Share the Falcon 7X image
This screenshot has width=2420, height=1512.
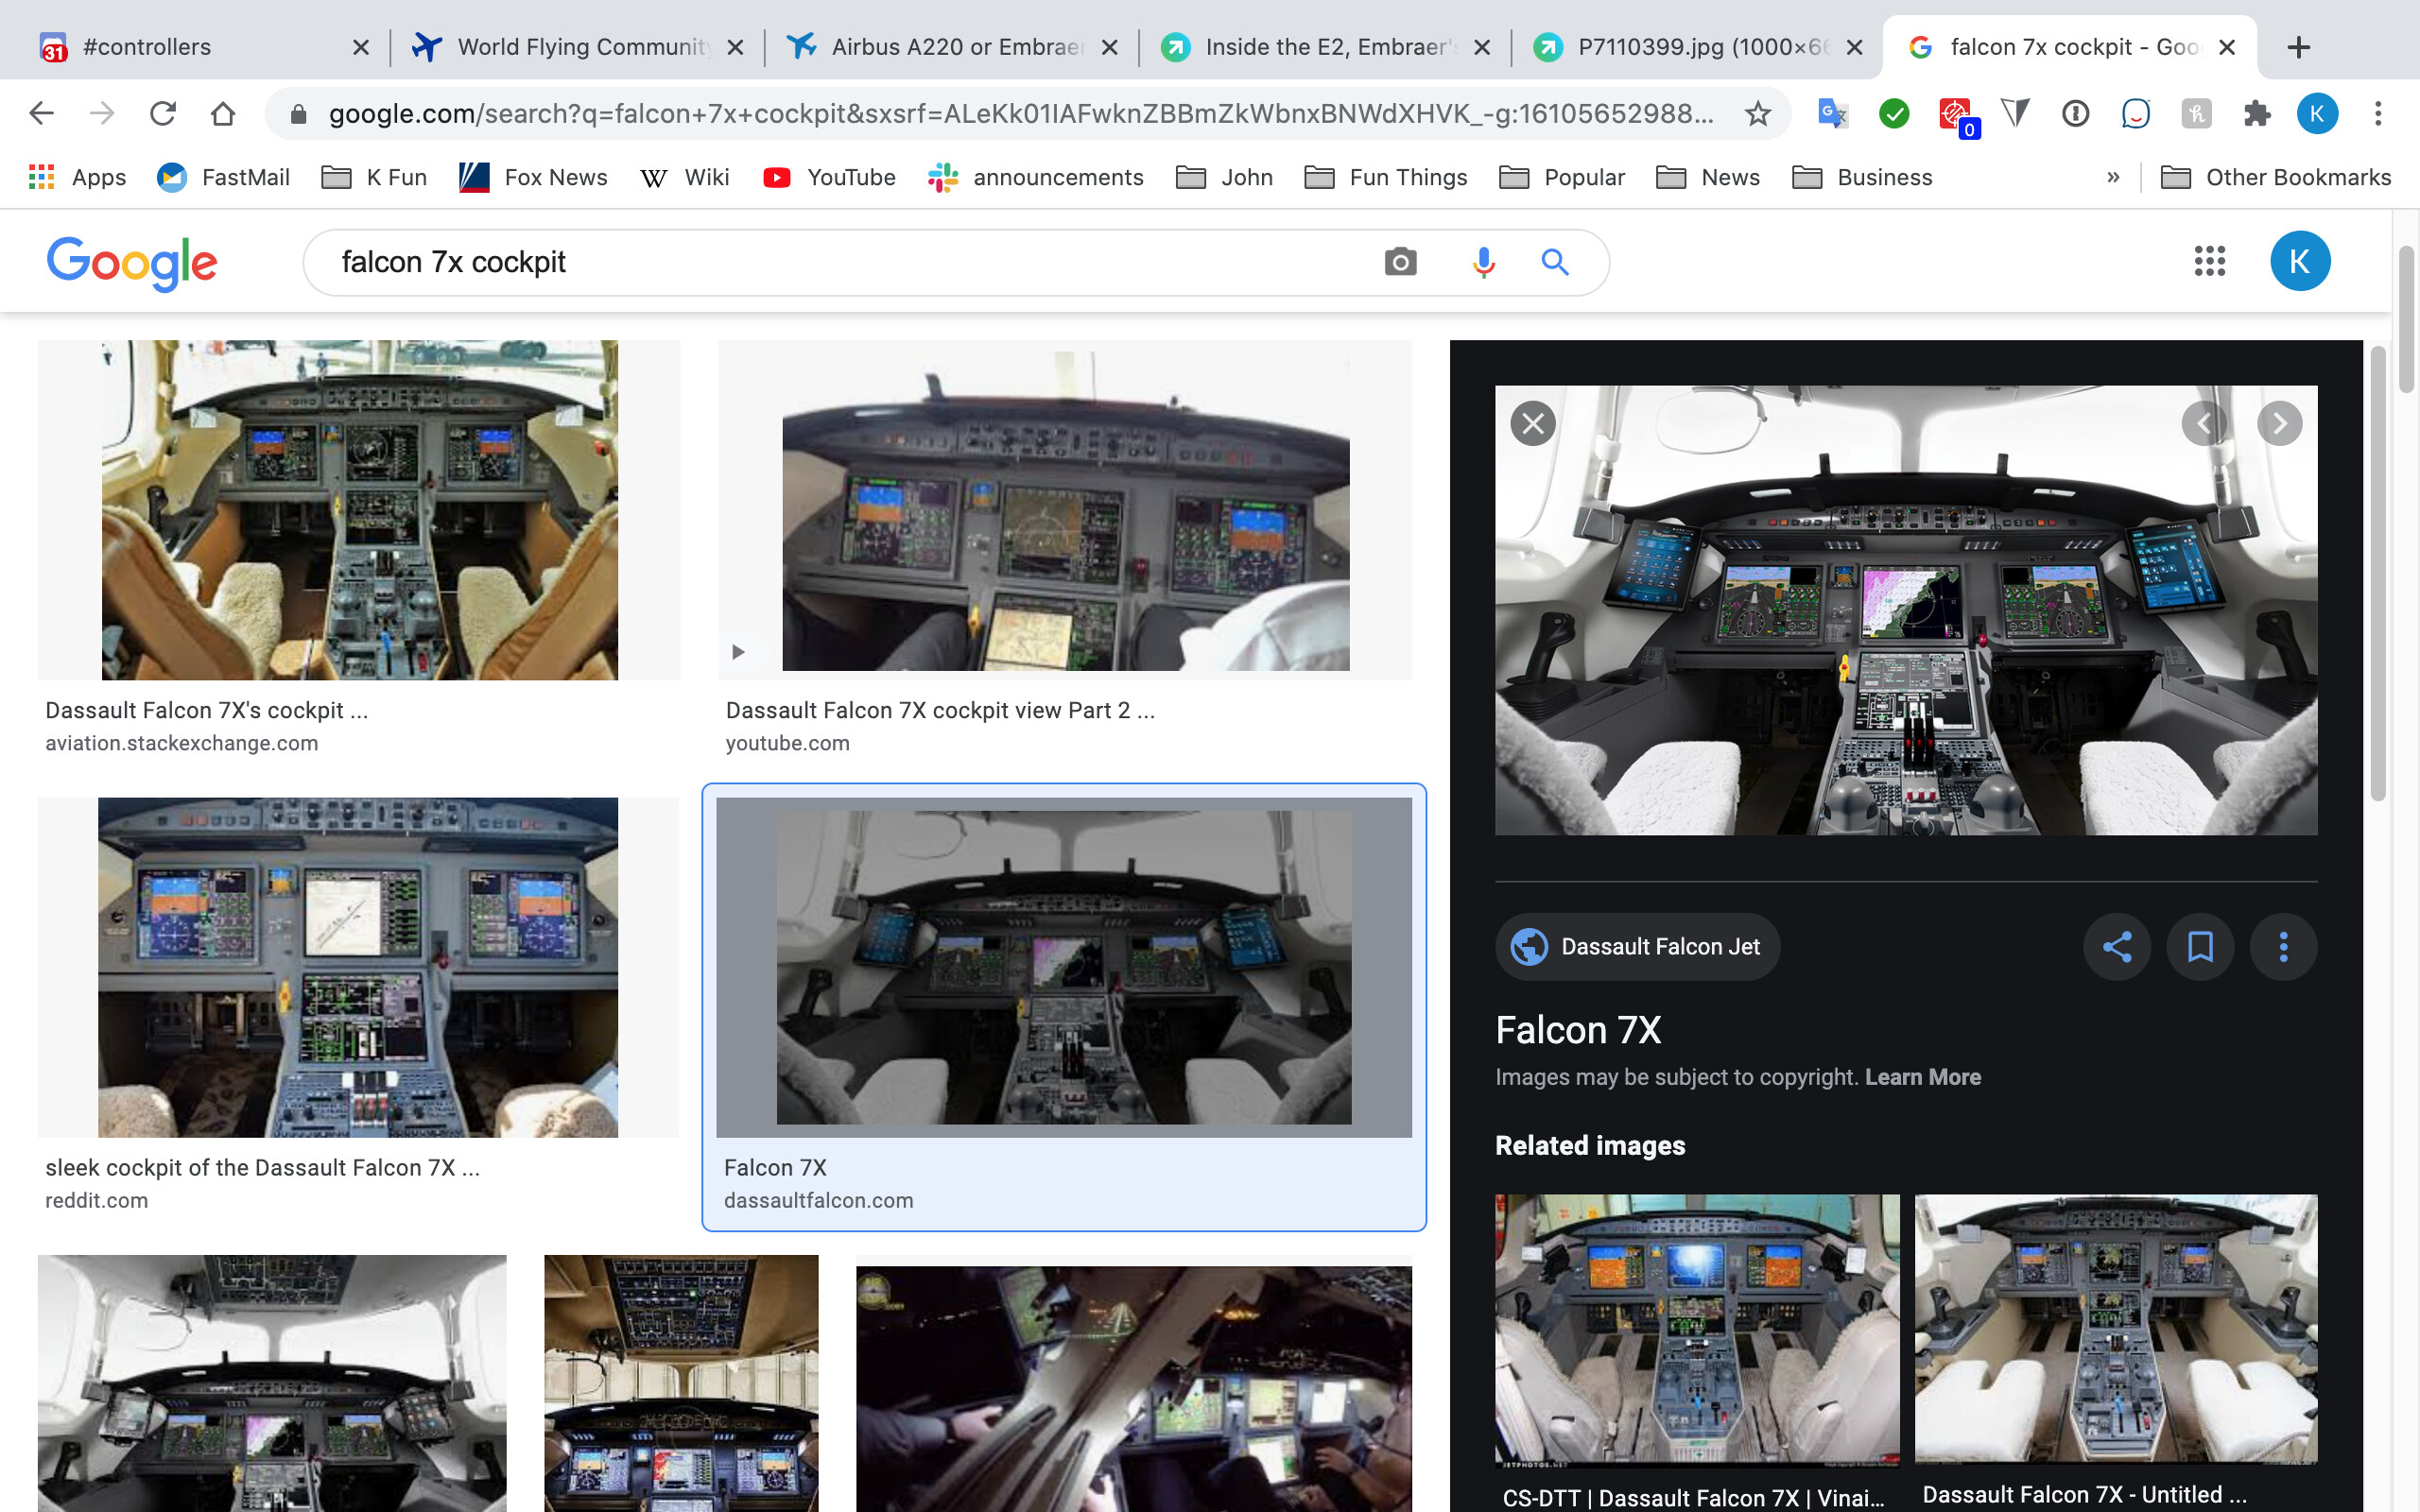(x=2116, y=946)
